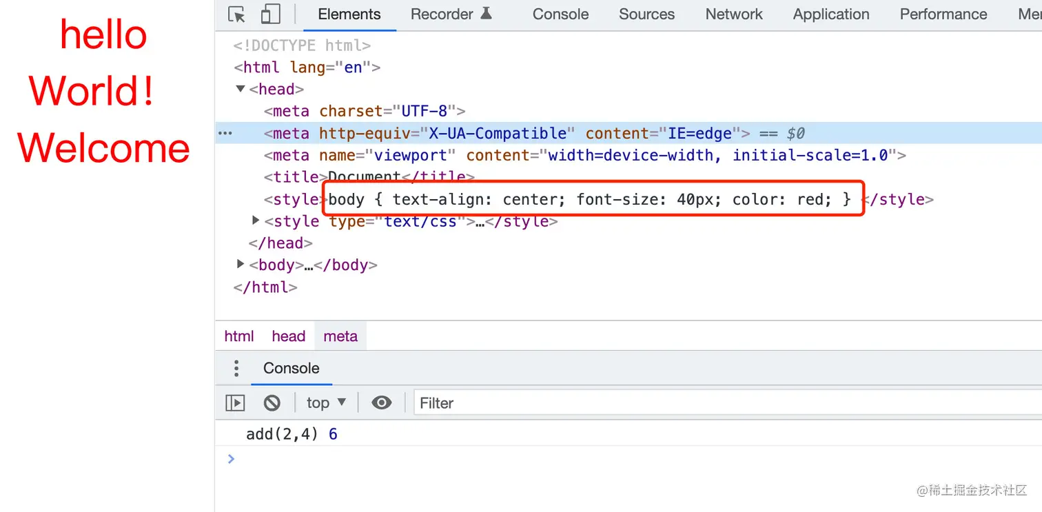Switch to the Recorder tab
The image size is (1042, 512).
pos(451,14)
